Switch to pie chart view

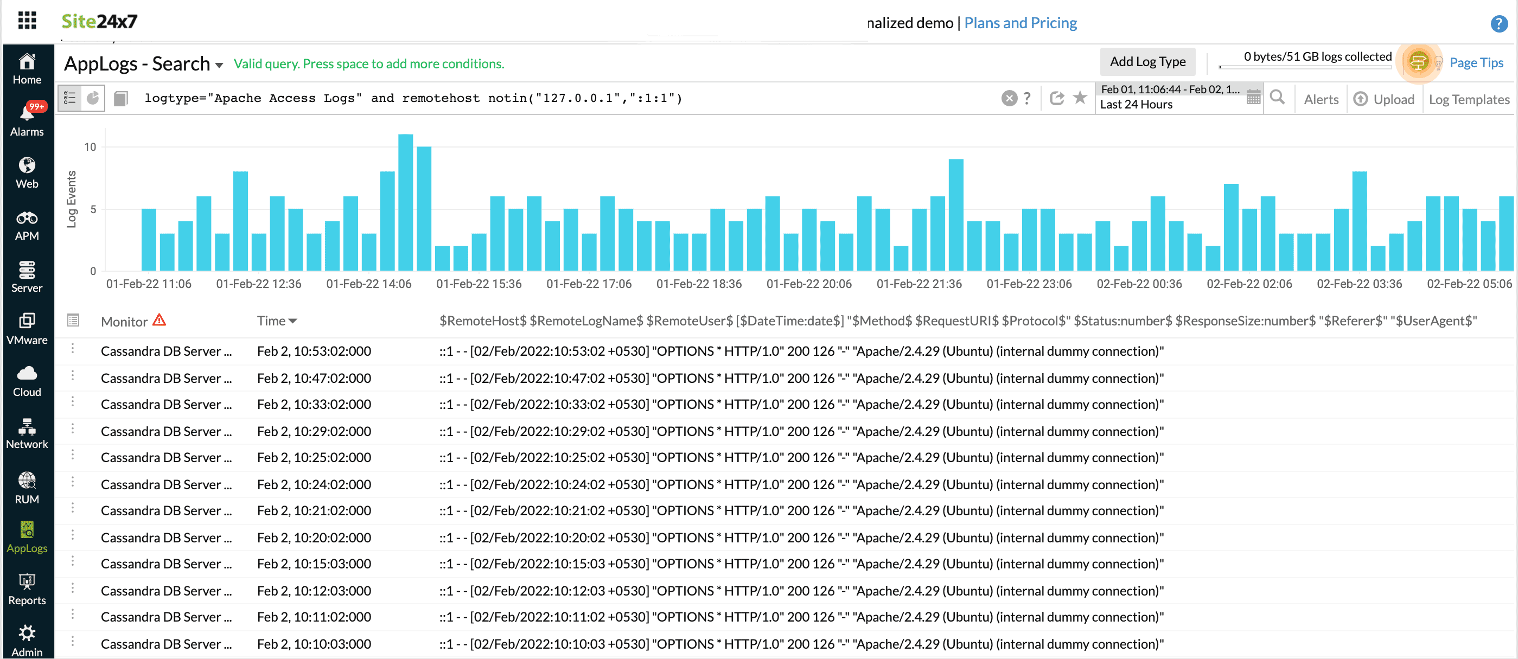pyautogui.click(x=93, y=98)
